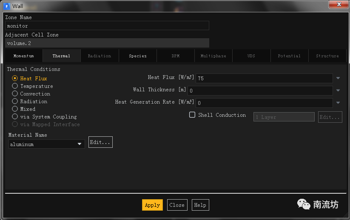Select the Radiation thermal condition option
Viewport: 350px width, 220px height.
15,101
